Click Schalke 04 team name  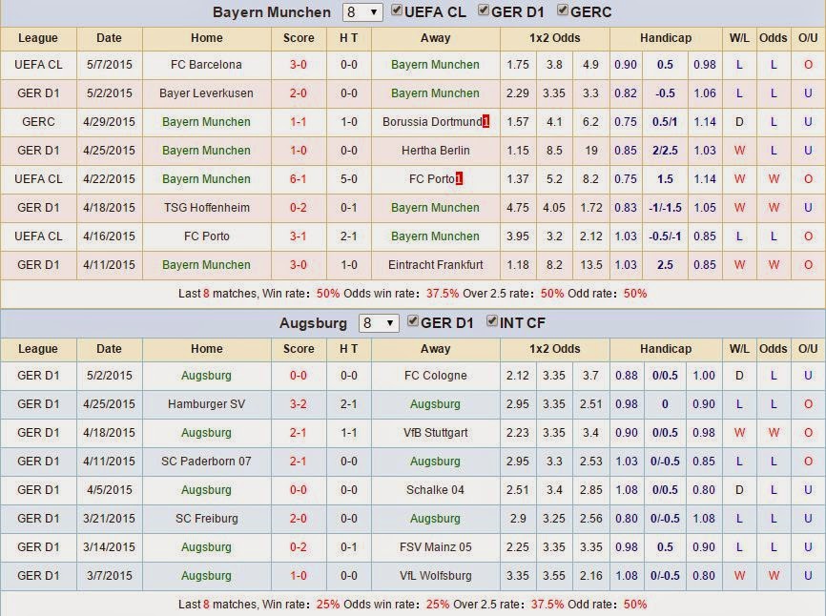[435, 490]
